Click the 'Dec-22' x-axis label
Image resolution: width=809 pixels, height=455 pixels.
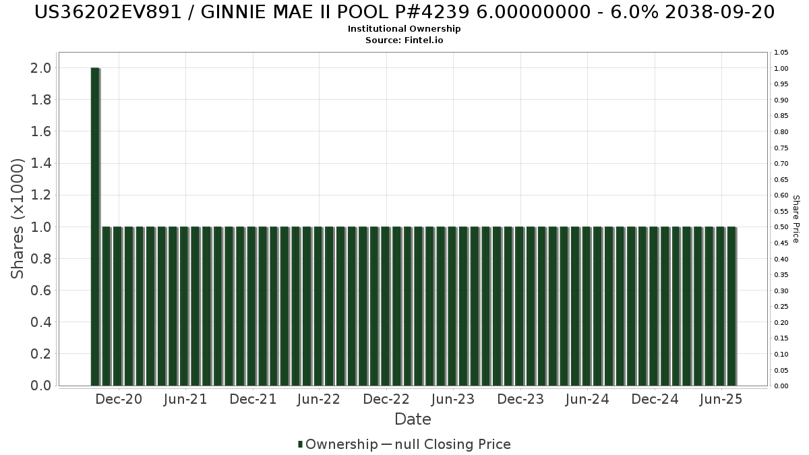tap(386, 399)
